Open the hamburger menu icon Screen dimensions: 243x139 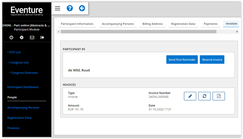pyautogui.click(x=58, y=8)
